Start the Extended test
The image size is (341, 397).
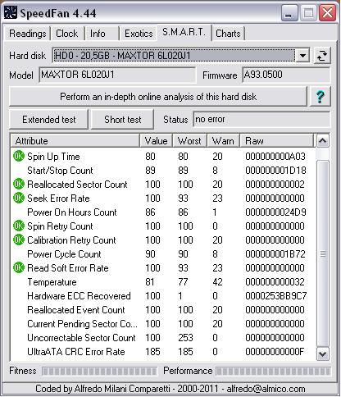point(49,120)
